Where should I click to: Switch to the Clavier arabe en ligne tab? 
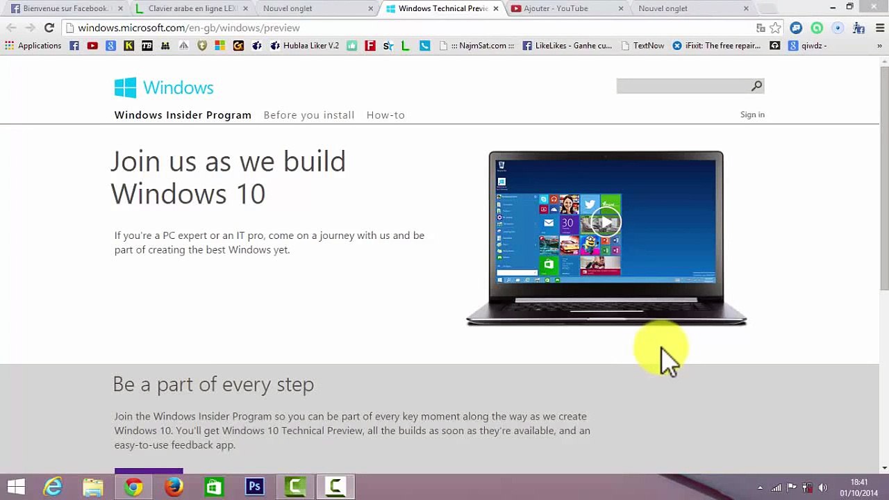192,8
